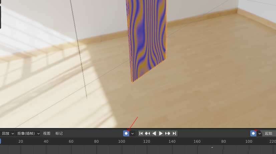276x154 pixels.
Task: Jump to the previous keyframe
Action: point(148,133)
